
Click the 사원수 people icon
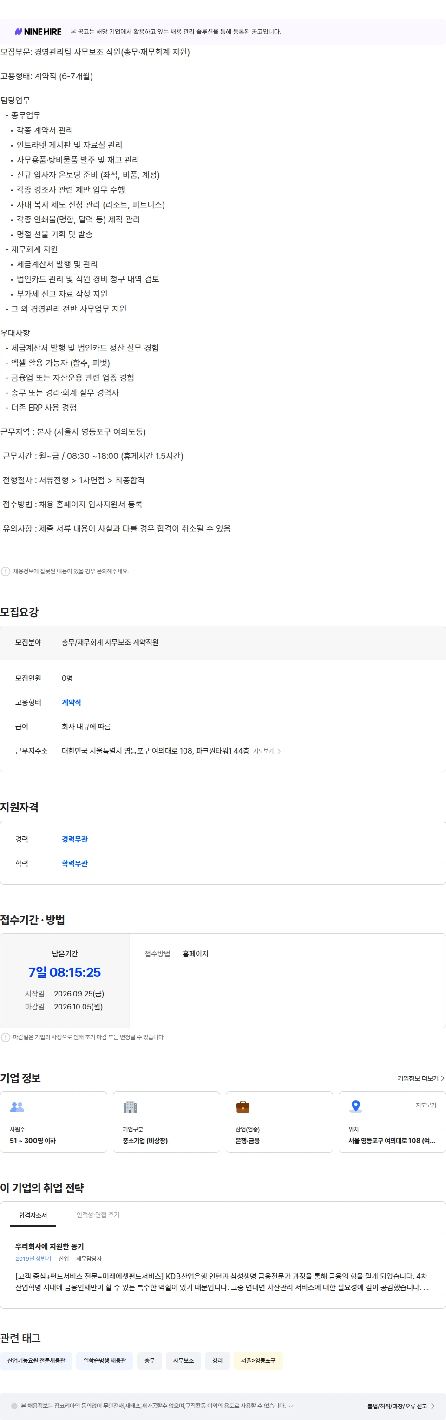tap(18, 1106)
